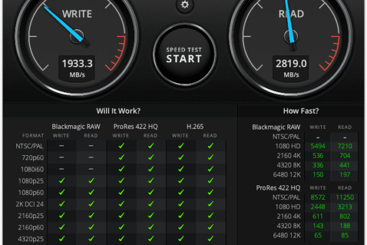Select ProRes 422 HQ NTSC/PAL read value 11250
The width and height of the screenshot is (367, 245).
point(345,197)
